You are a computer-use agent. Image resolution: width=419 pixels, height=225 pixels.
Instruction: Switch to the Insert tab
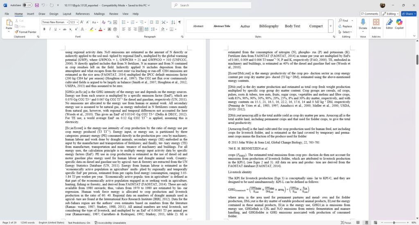click(x=31, y=13)
